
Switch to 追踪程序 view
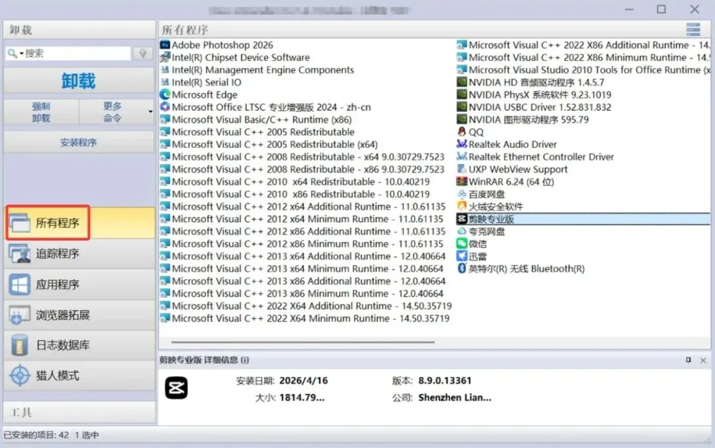tap(79, 254)
